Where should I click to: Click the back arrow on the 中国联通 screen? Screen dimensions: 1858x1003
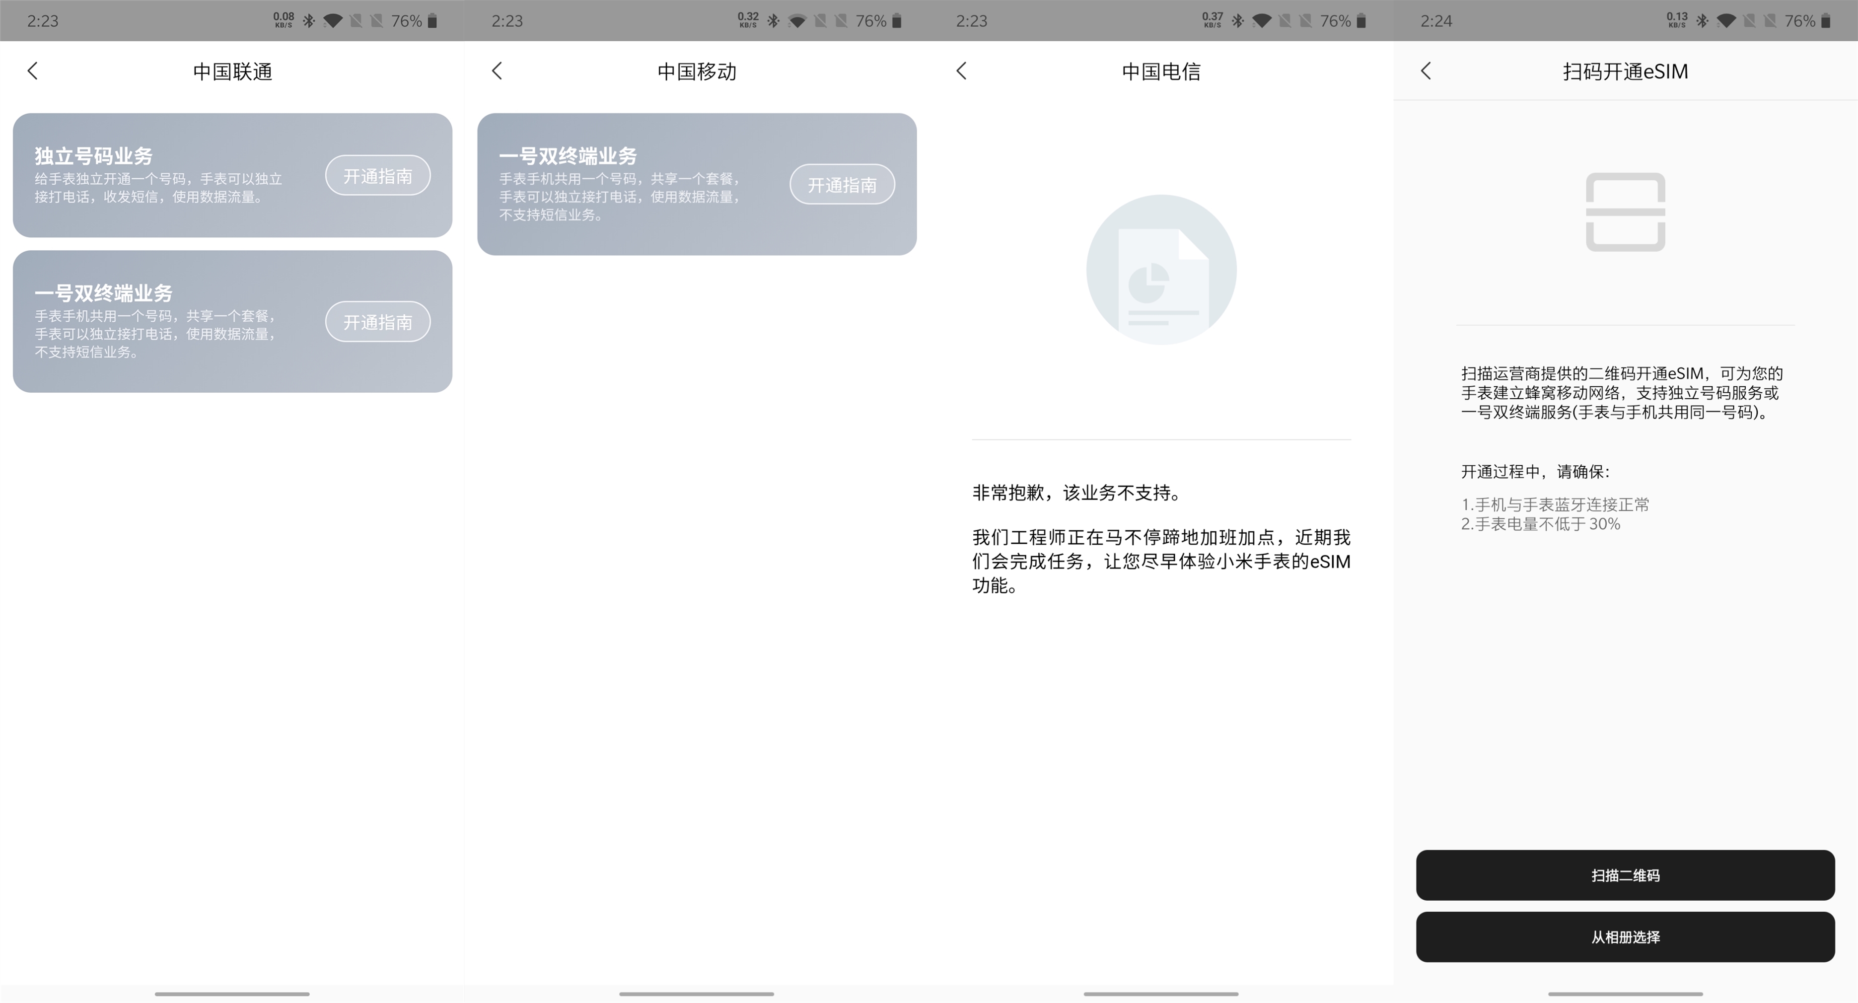(33, 71)
